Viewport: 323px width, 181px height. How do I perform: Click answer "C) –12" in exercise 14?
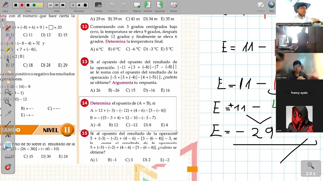(131, 125)
